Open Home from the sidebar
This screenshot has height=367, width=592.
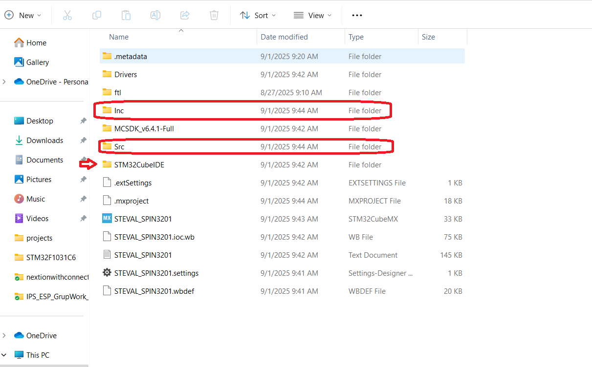pyautogui.click(x=35, y=42)
